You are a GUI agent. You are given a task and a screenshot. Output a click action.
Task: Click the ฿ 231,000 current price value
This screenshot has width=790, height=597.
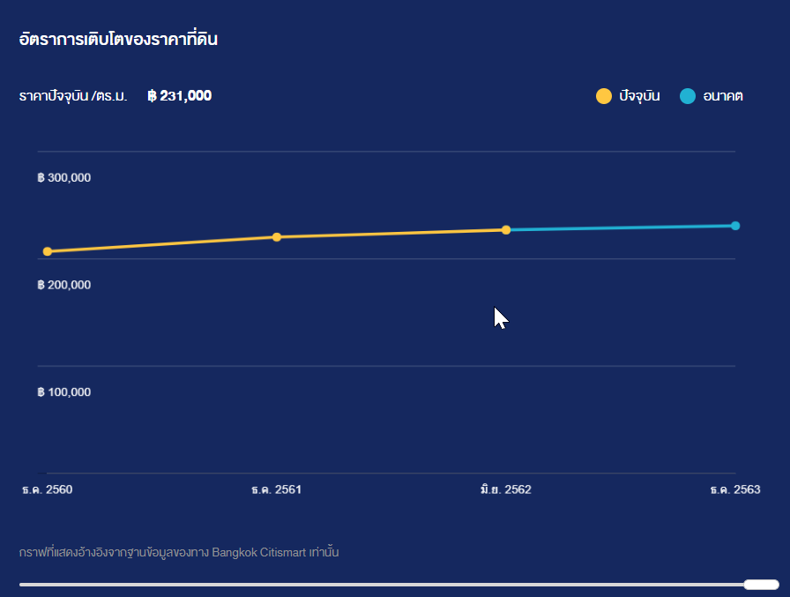[x=180, y=96]
